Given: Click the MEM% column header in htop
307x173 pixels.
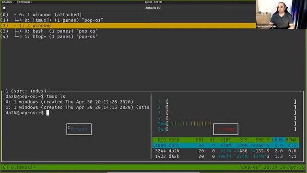Looking at the screenshot, I should (291, 140).
